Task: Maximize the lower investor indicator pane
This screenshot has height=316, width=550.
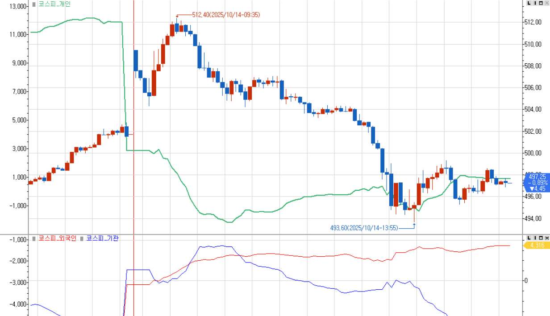Action: click(541, 238)
